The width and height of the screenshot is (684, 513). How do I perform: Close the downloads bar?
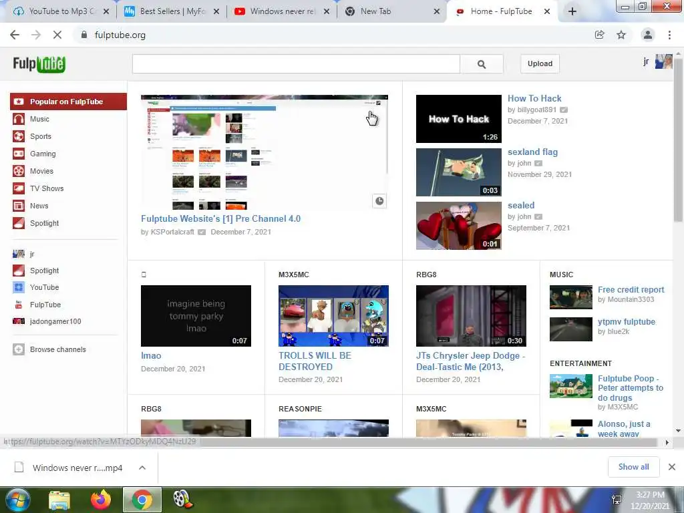click(672, 467)
